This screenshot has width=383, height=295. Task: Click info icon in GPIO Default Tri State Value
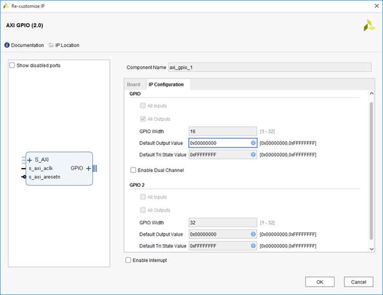[253, 155]
